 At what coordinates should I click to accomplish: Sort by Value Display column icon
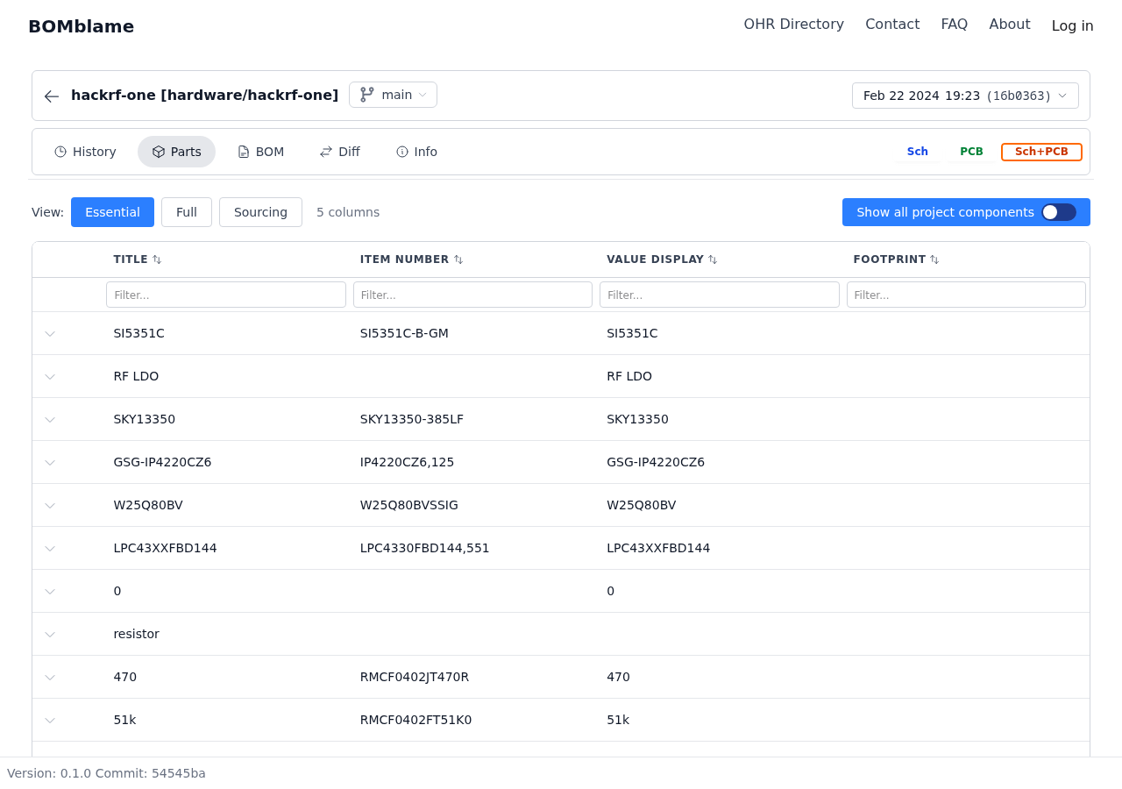(713, 259)
